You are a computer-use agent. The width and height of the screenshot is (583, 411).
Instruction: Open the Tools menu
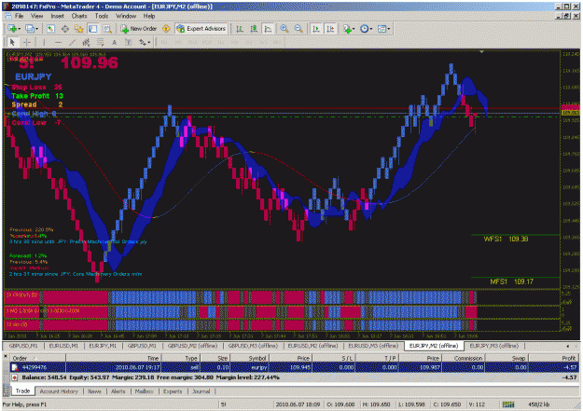(102, 16)
